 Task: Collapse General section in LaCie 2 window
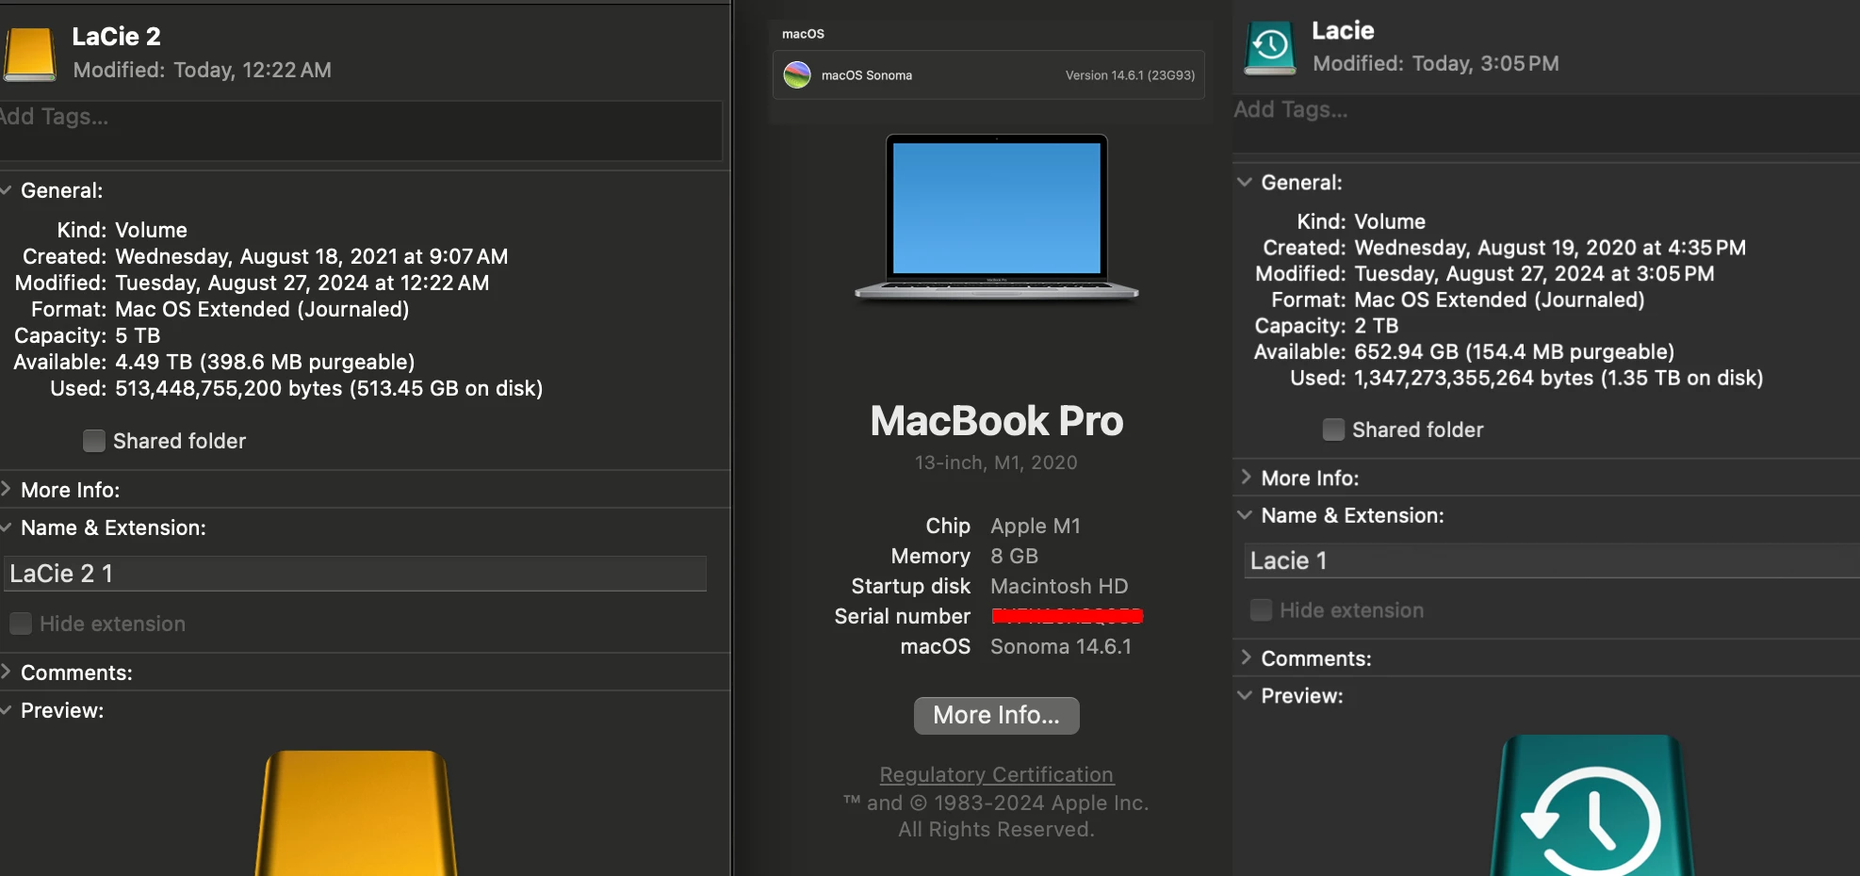[6, 190]
